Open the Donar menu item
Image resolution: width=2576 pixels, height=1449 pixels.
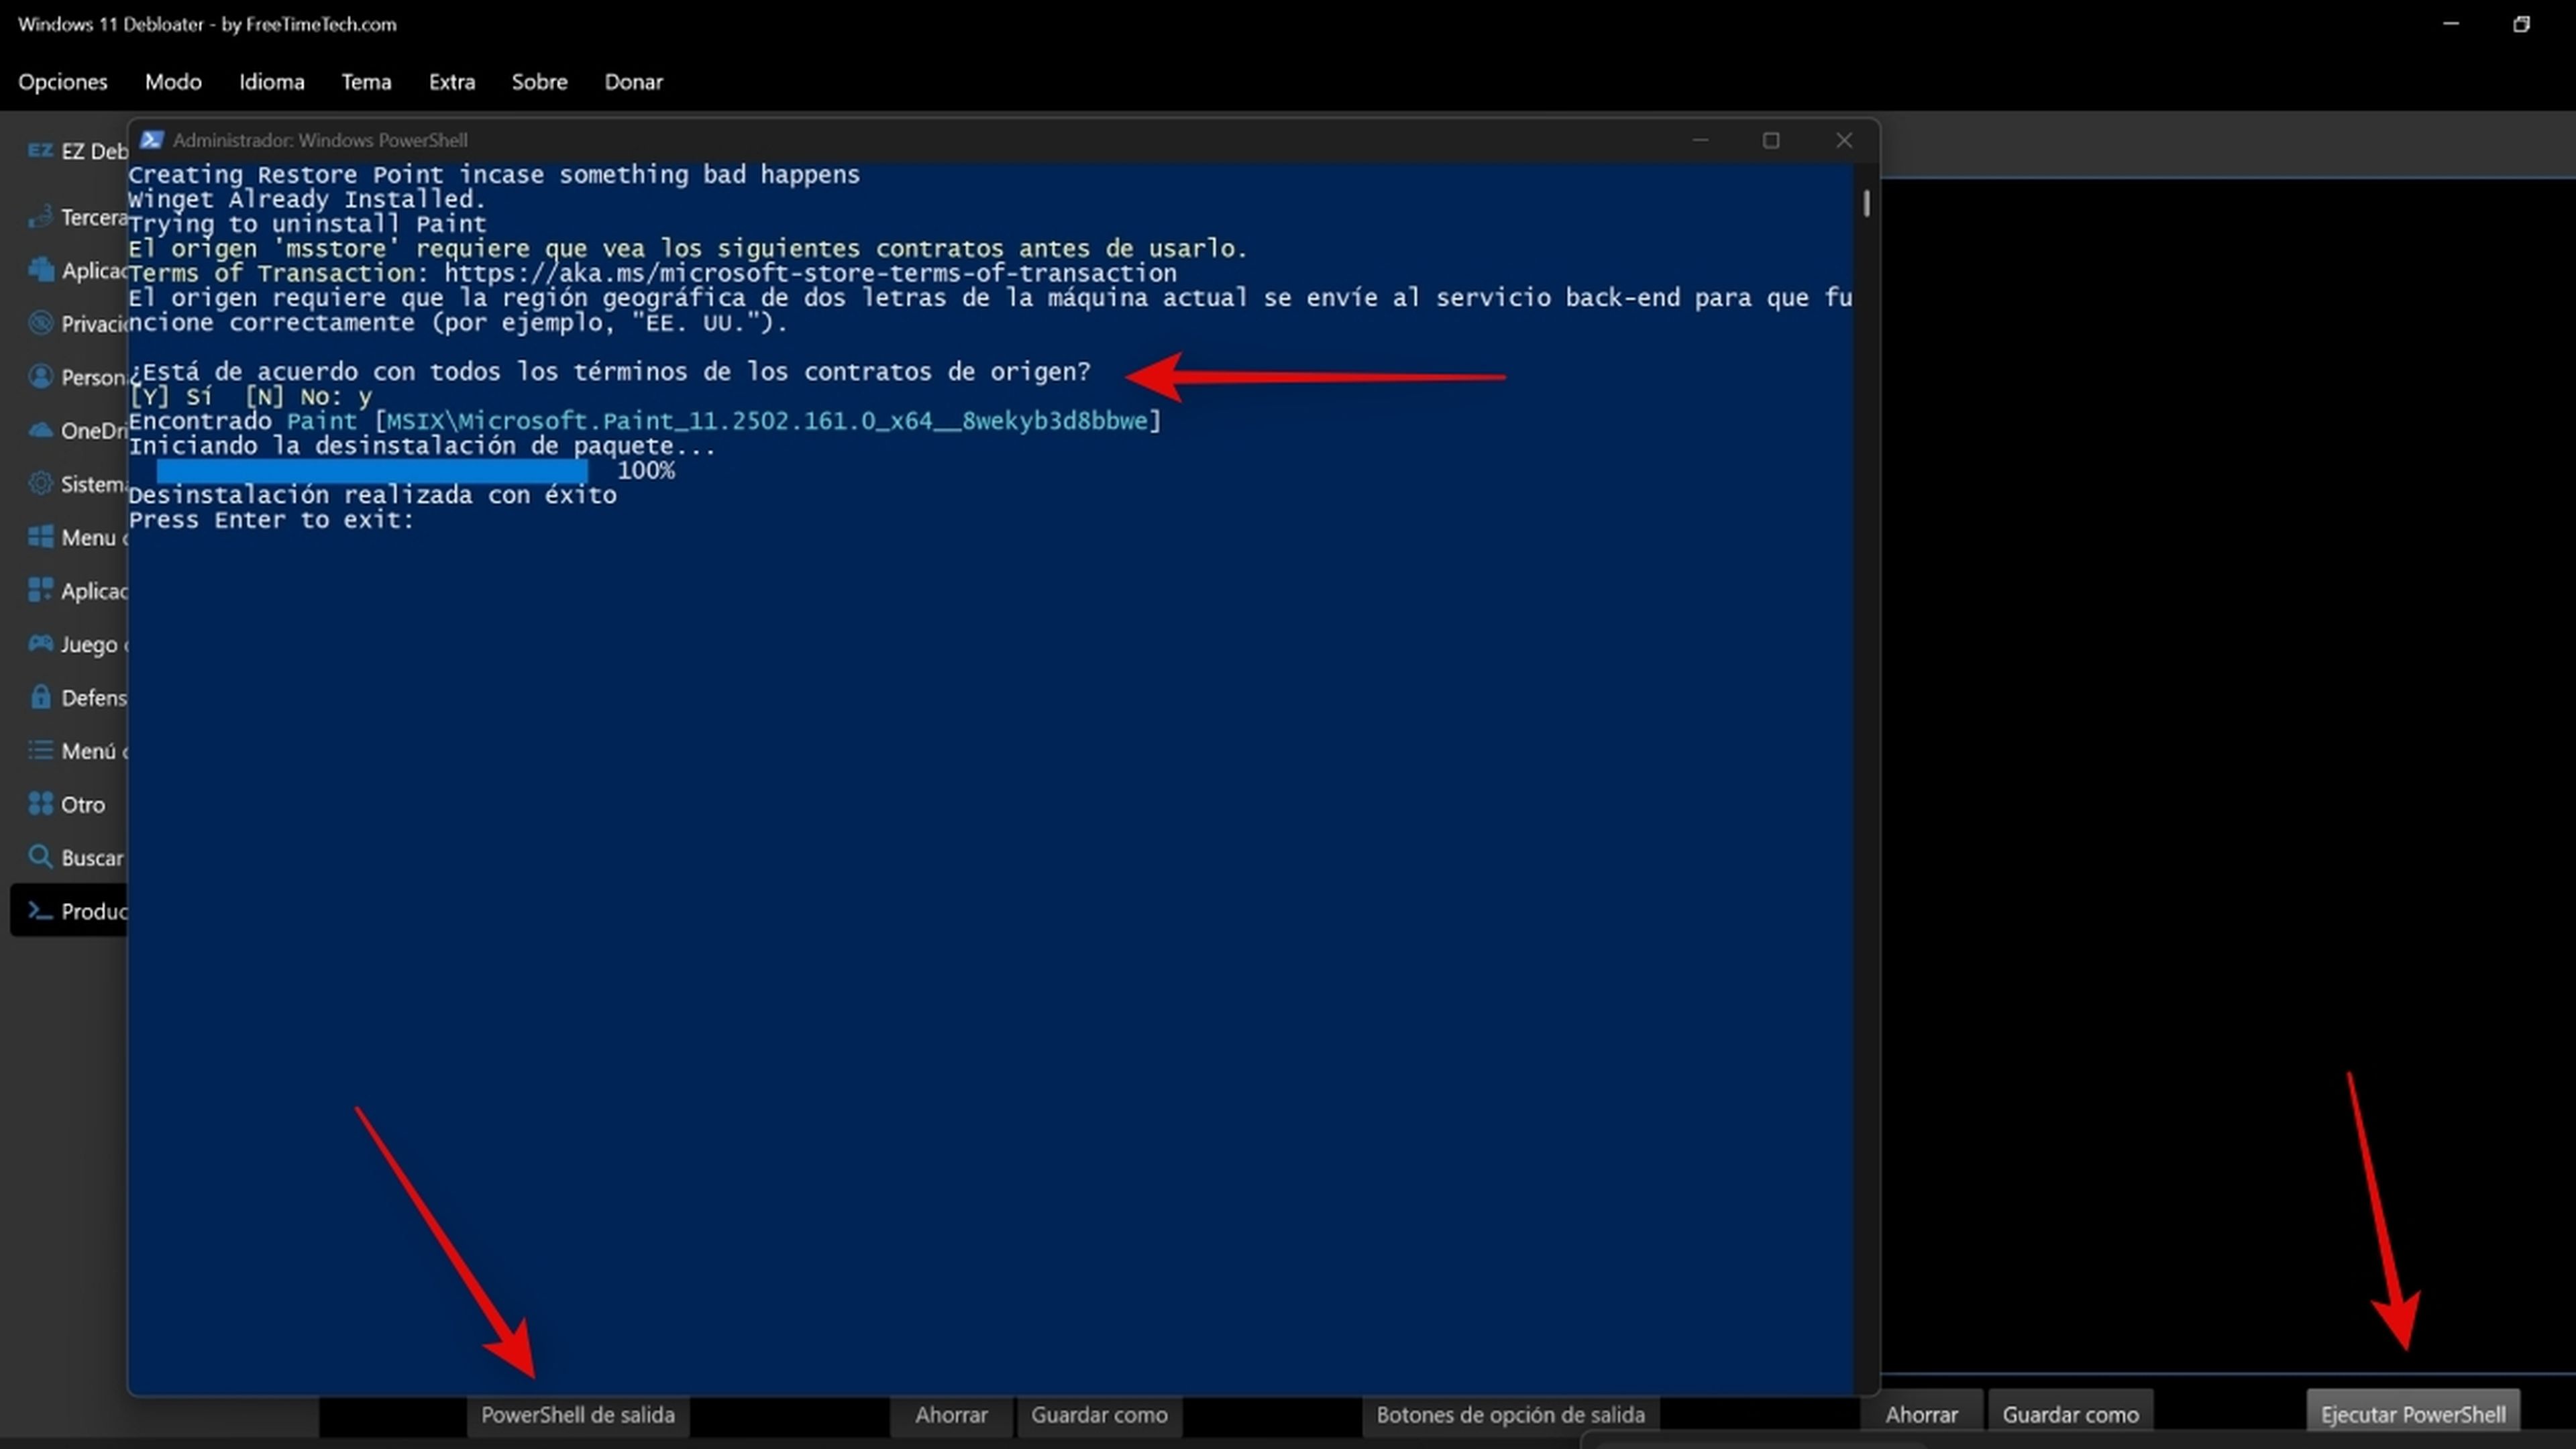[x=633, y=82]
